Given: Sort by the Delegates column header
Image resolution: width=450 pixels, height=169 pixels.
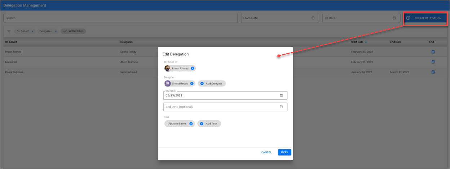Looking at the screenshot, I should click(x=127, y=42).
